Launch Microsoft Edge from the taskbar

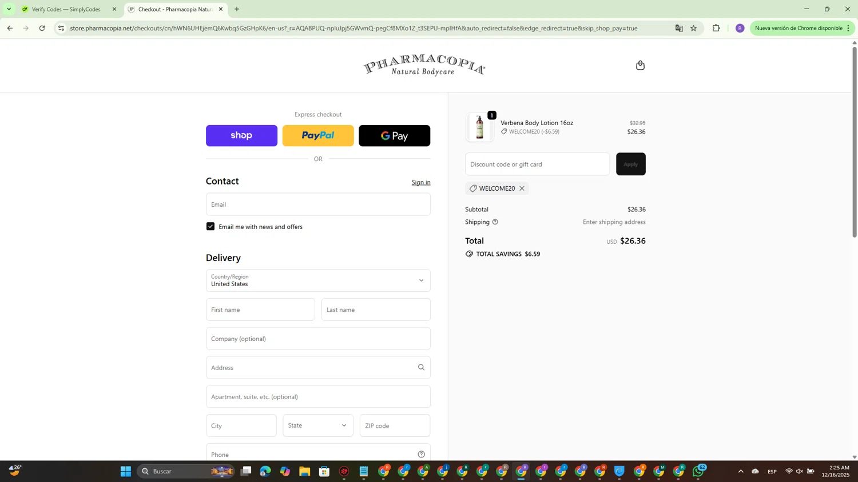tap(265, 471)
